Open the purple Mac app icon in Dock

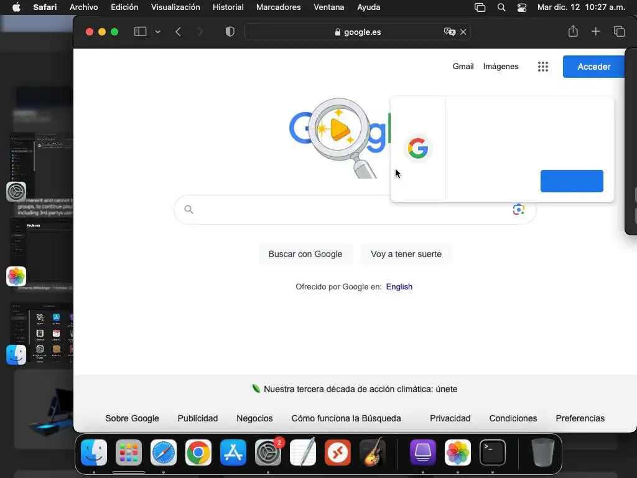pos(423,452)
